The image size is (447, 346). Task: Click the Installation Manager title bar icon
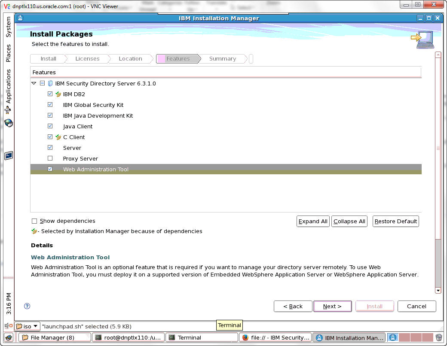point(20,18)
